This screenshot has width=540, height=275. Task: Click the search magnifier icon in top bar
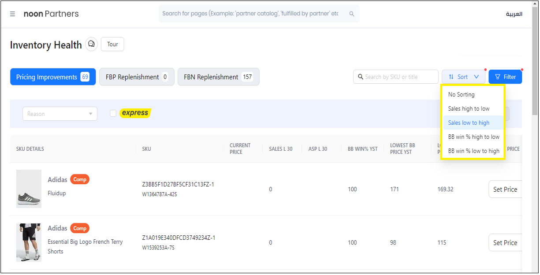(x=351, y=14)
